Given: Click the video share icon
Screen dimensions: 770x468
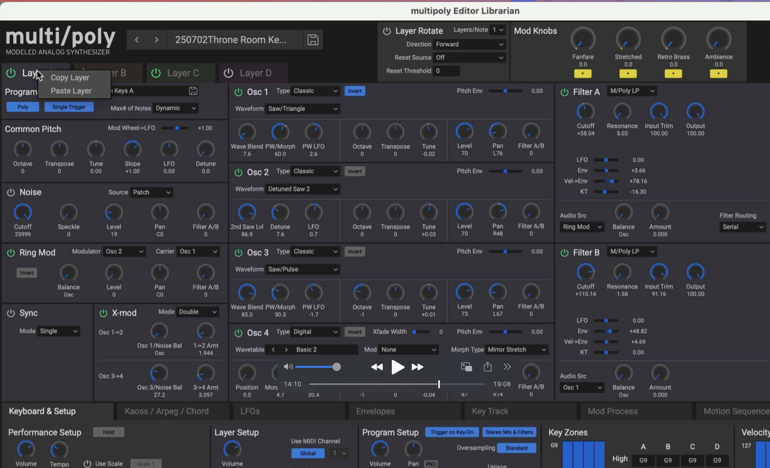Looking at the screenshot, I should pos(488,366).
